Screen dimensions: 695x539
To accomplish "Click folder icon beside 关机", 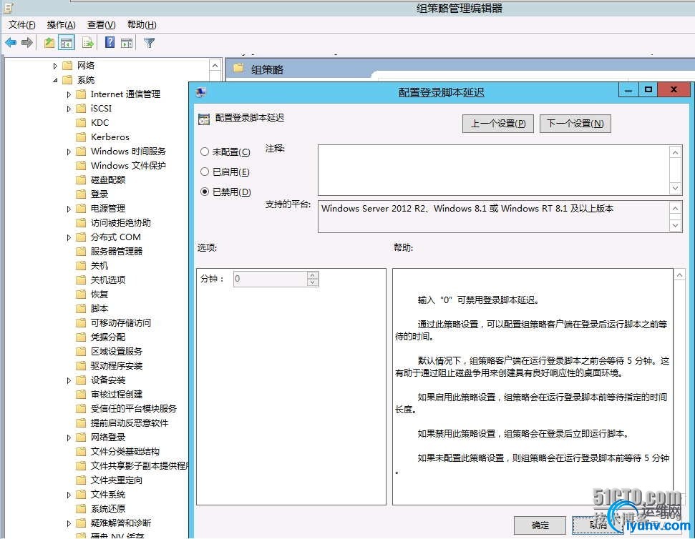I will click(x=81, y=265).
